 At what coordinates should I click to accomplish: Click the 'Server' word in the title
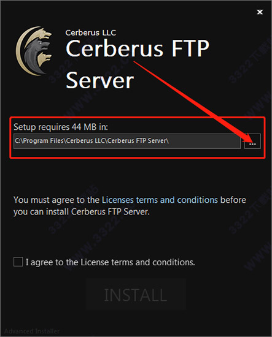point(99,81)
